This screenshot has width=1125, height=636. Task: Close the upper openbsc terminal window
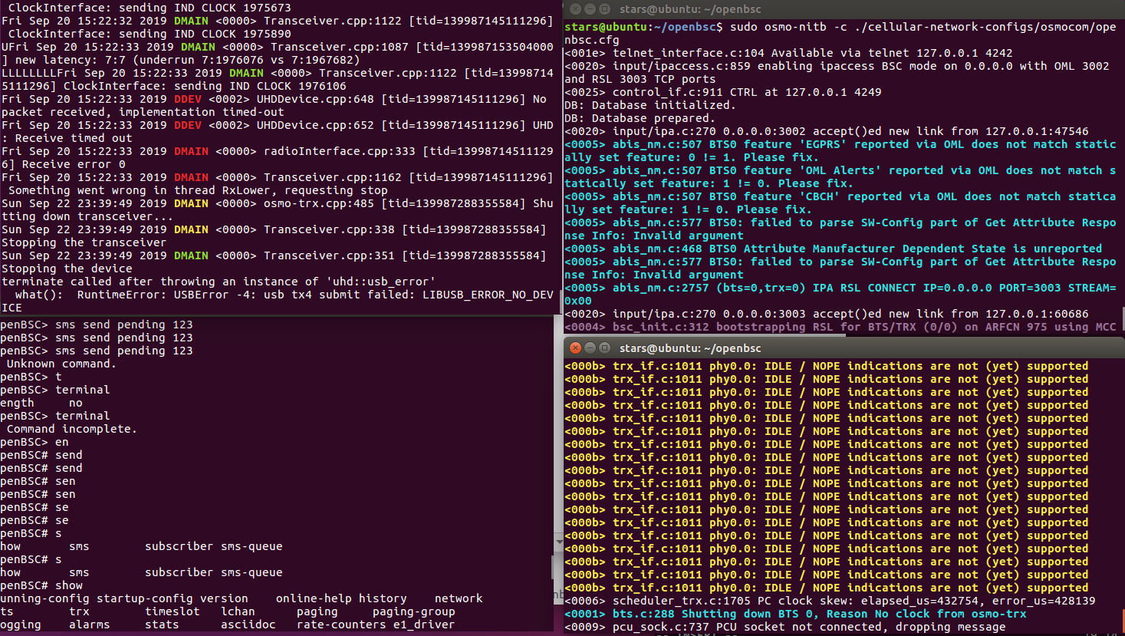pos(576,9)
